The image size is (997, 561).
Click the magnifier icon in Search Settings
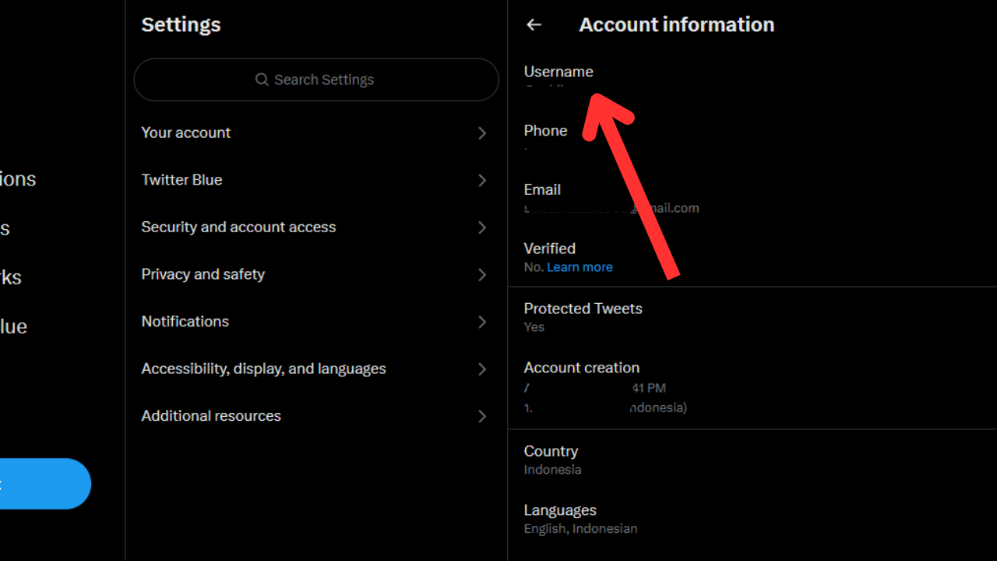[262, 79]
